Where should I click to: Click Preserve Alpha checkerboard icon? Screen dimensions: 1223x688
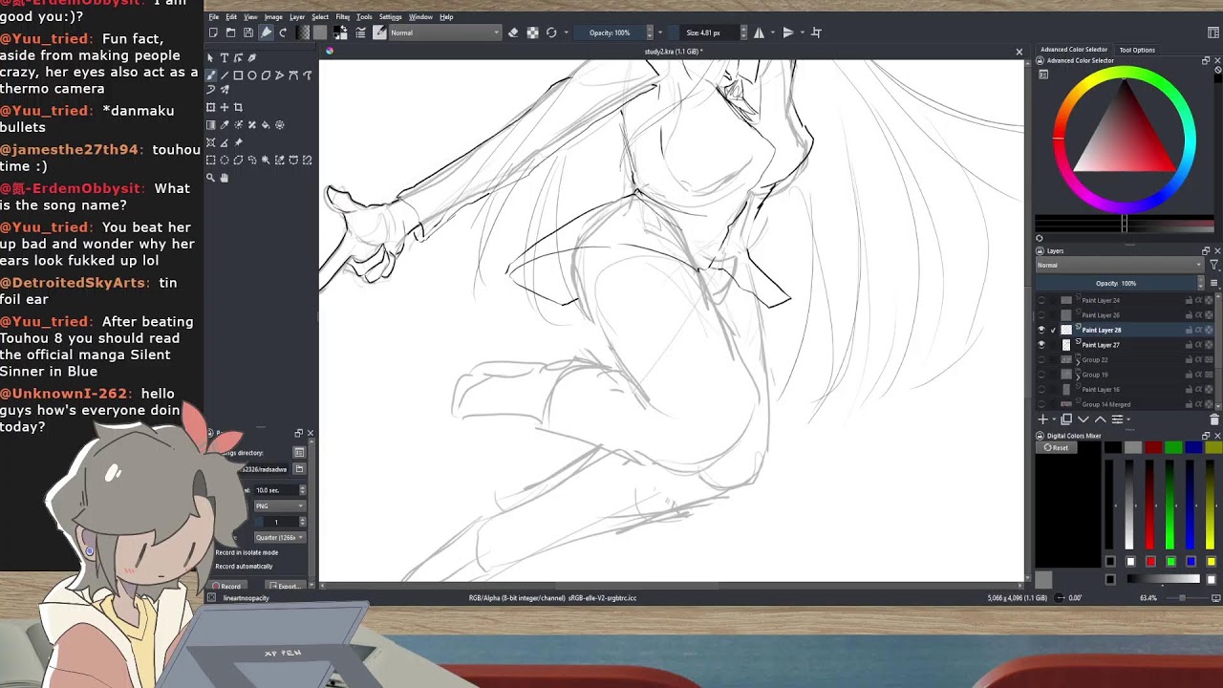coord(533,32)
